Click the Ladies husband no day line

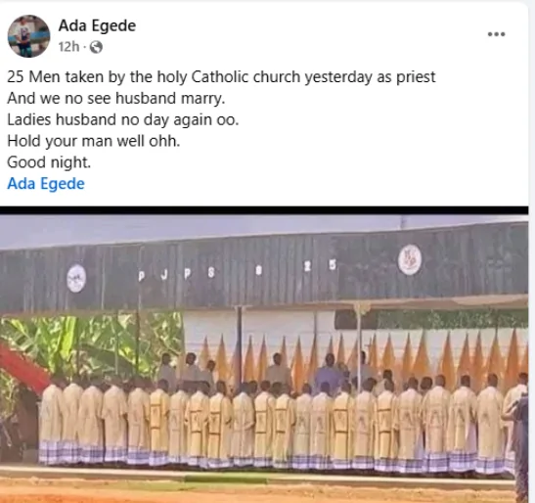point(123,119)
